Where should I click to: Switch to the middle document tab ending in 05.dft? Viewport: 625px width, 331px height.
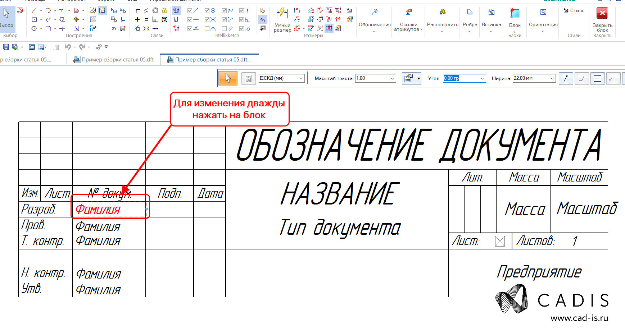[114, 60]
